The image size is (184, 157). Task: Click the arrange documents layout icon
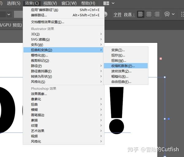(106, 3)
